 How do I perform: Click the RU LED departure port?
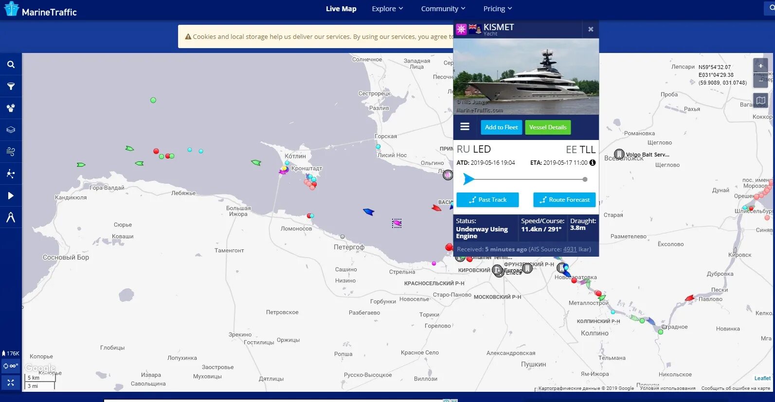tap(473, 149)
